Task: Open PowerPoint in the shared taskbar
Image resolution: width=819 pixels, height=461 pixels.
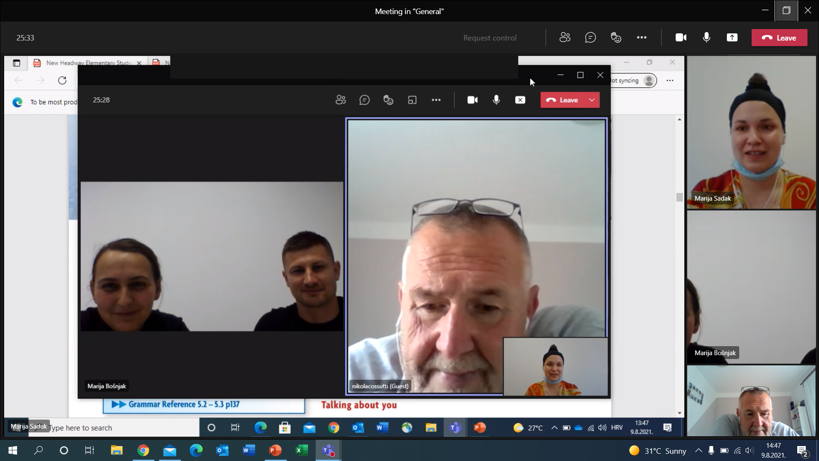Action: pos(480,428)
